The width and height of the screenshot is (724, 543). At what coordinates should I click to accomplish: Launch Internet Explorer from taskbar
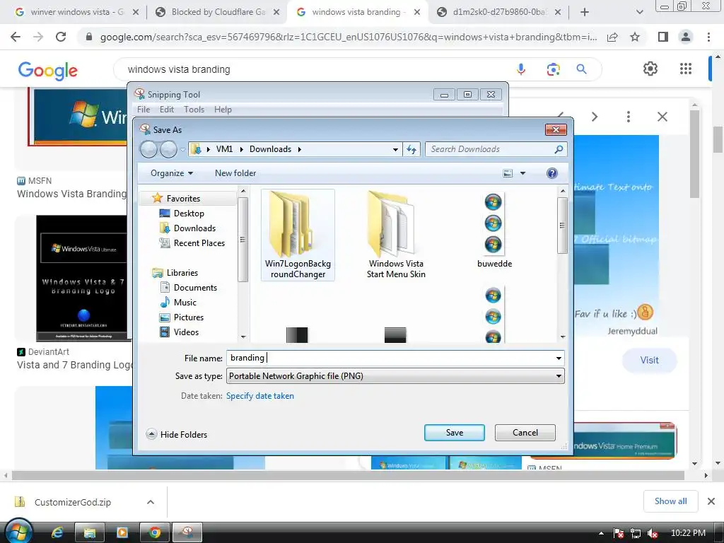click(57, 533)
